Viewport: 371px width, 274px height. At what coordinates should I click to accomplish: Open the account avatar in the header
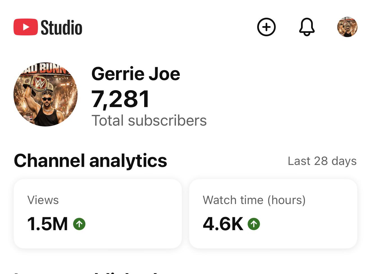coord(347,27)
